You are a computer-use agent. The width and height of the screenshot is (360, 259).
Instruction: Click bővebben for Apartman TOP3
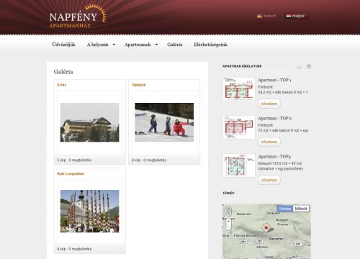(x=269, y=180)
